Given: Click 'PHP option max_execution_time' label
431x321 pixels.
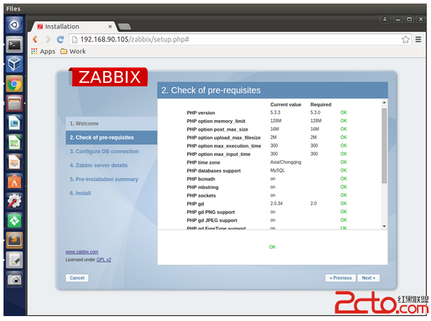Looking at the screenshot, I should point(224,146).
